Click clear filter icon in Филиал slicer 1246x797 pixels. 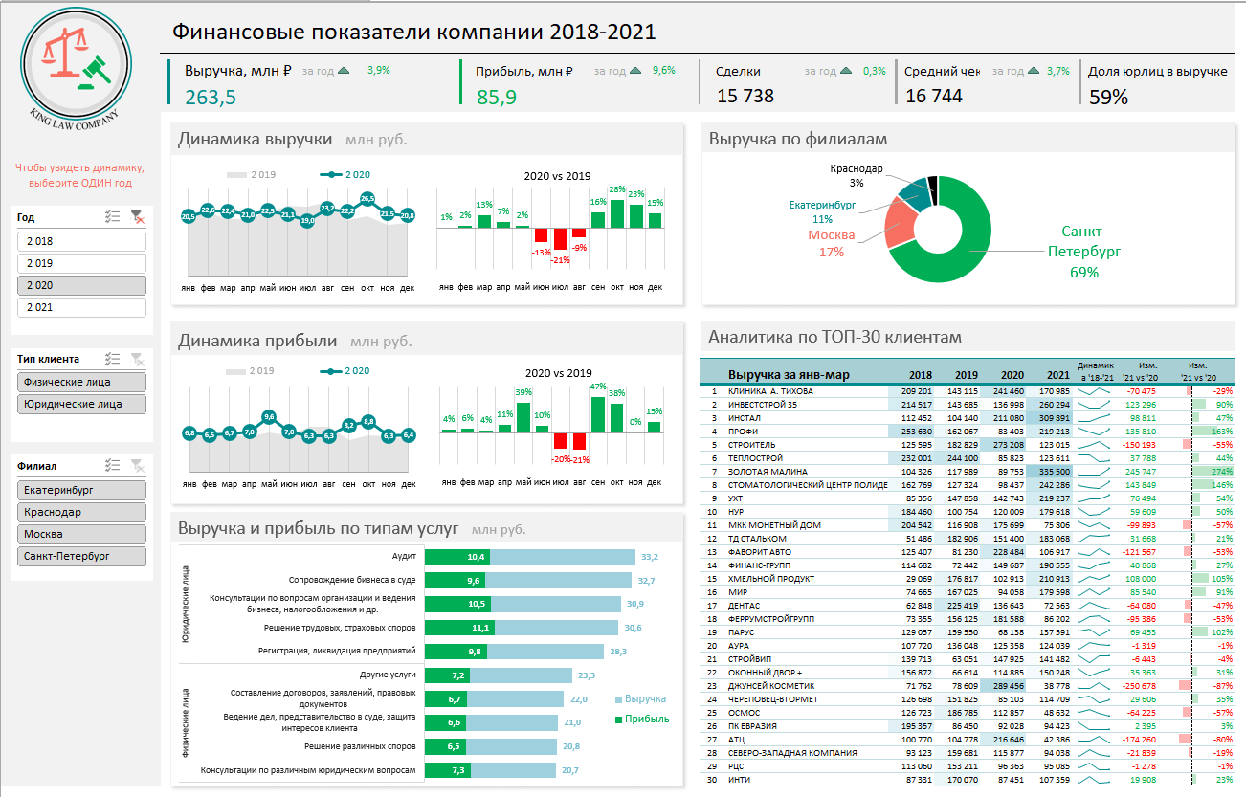pos(138,466)
